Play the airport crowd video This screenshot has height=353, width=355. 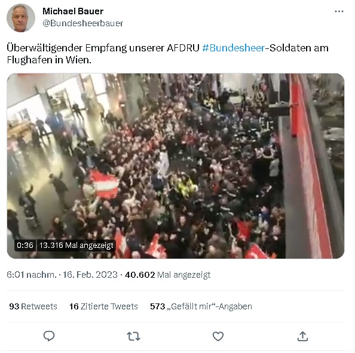tap(176, 166)
